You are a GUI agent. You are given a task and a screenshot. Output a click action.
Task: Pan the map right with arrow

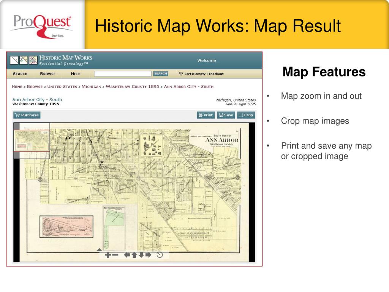(149, 255)
